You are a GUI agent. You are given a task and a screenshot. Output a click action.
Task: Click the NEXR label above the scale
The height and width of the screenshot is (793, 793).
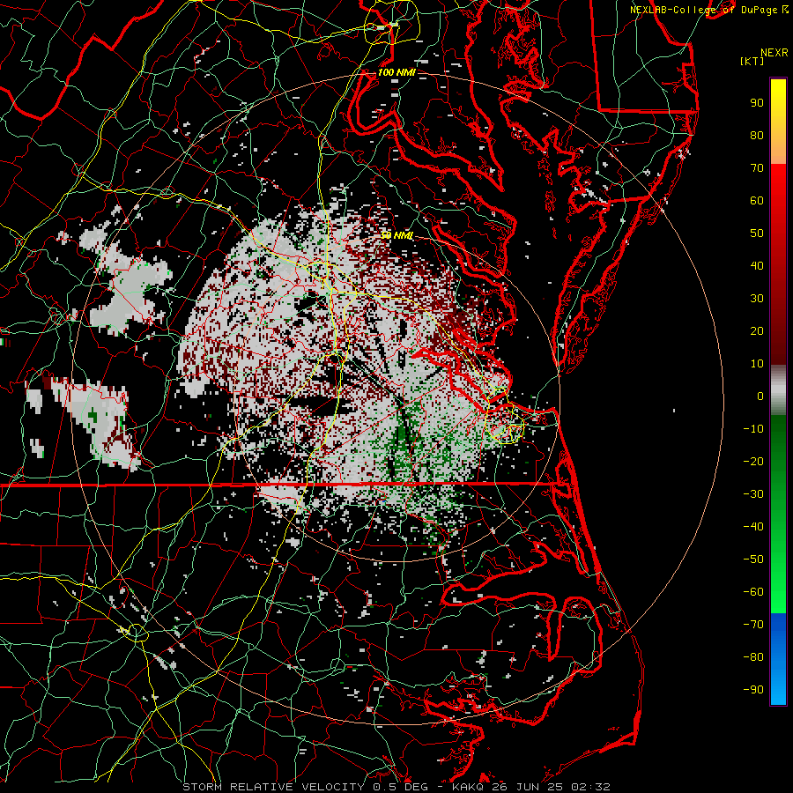click(x=774, y=53)
